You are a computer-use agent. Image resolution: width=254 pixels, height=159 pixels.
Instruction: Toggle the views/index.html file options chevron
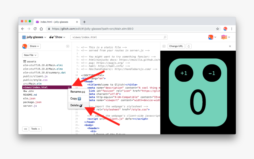tap(69, 87)
